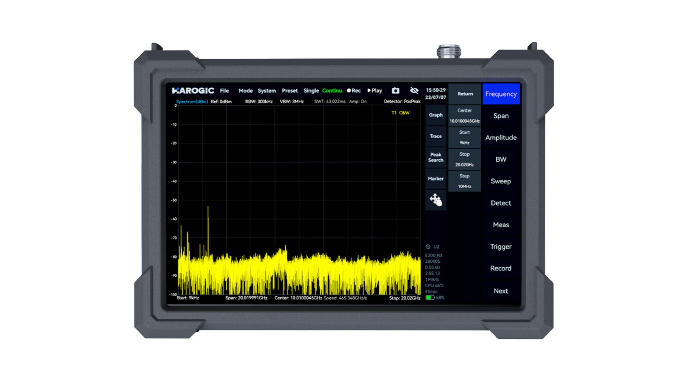Start recording with the Rec button
Image resolution: width=685 pixels, height=385 pixels.
click(354, 91)
